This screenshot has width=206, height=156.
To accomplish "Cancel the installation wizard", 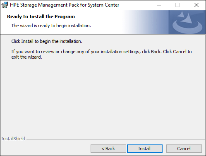I will click(184, 149).
